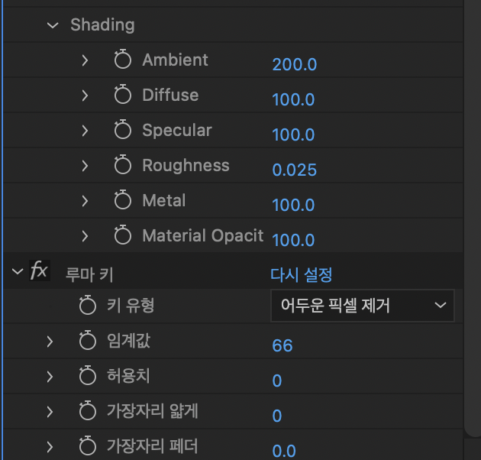Viewport: 481px width, 460px height.
Task: Click the Material Opacity value 100.0
Action: (293, 240)
